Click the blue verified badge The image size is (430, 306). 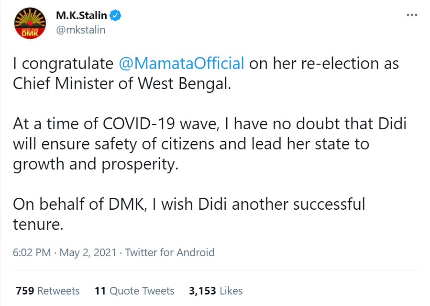116,16
